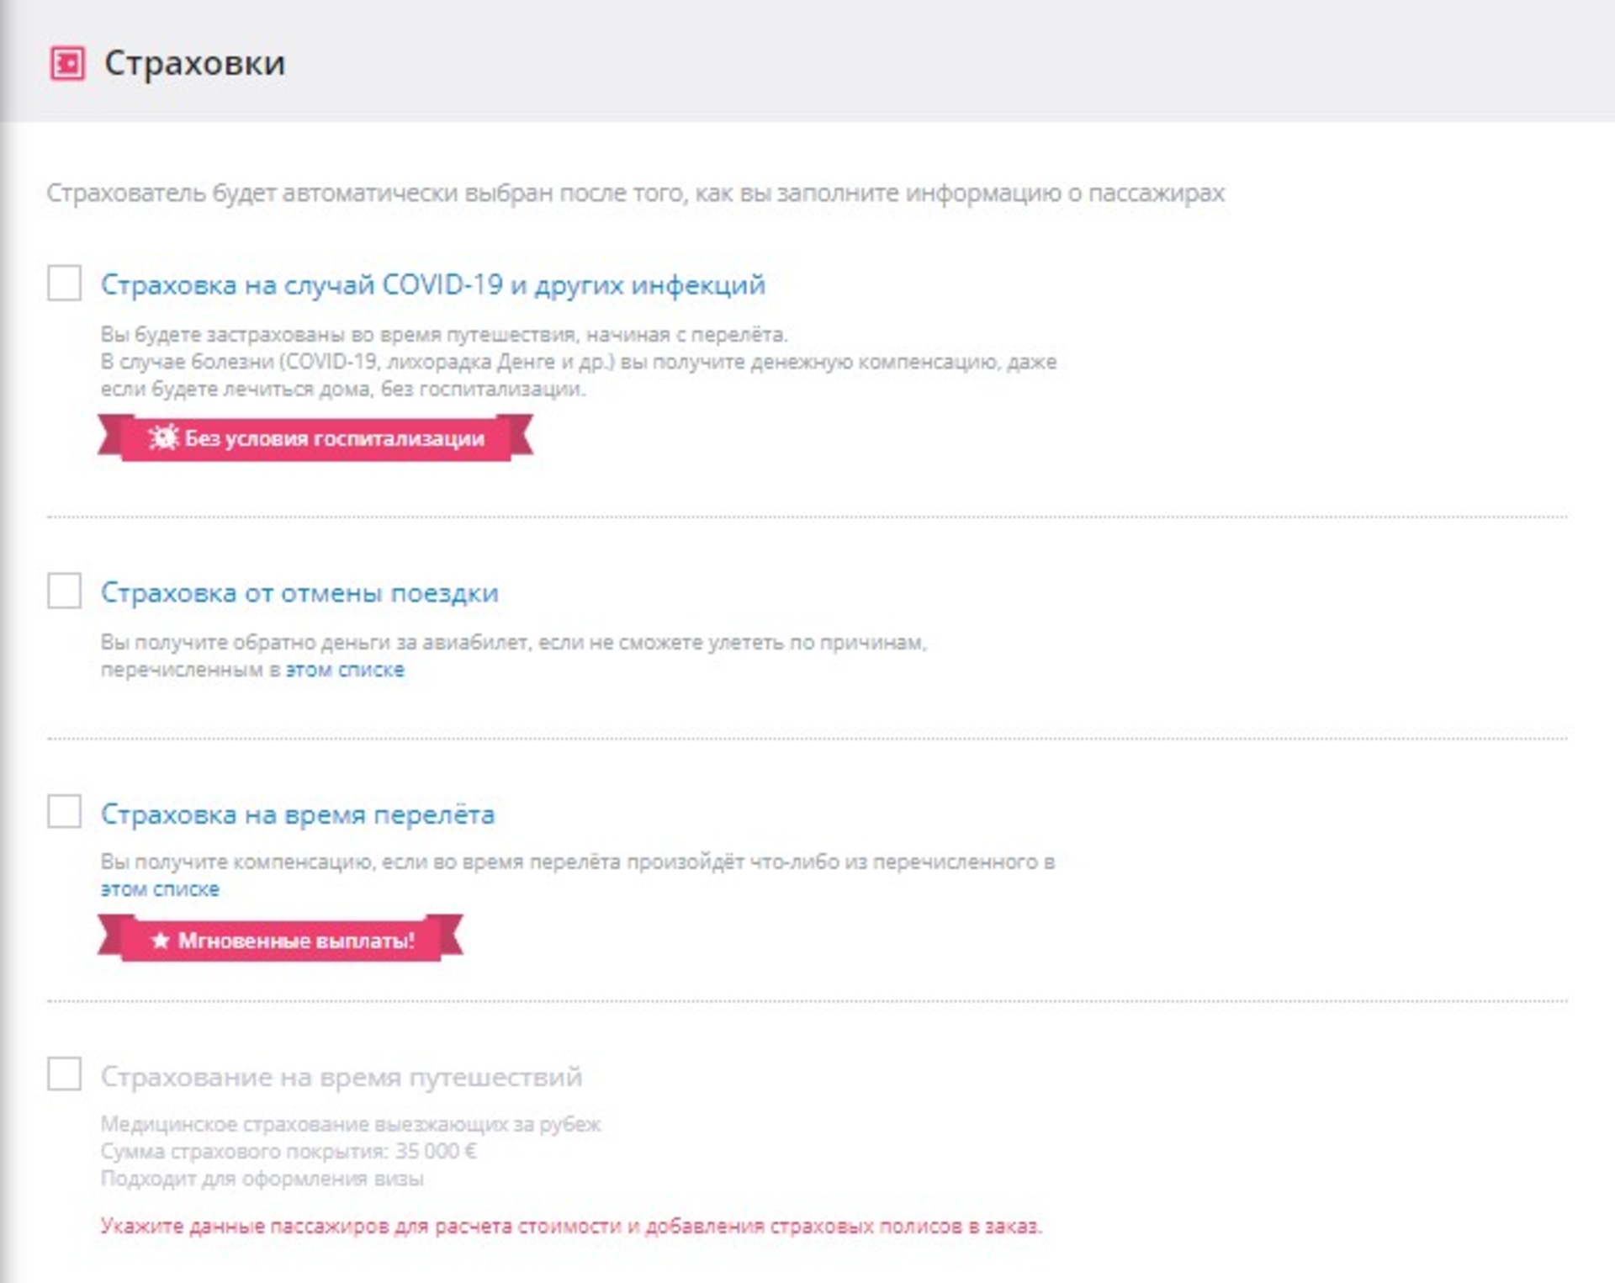
Task: Click the pink Страховки section icon
Action: tap(67, 63)
